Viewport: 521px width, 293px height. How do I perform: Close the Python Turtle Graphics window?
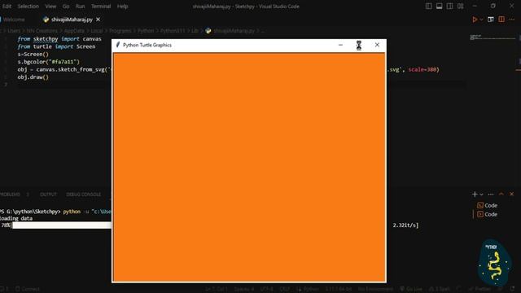377,45
